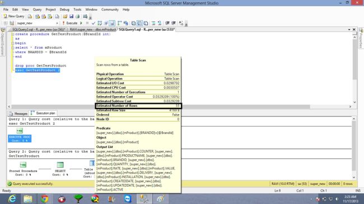
Task: Display the Estimated Execution Plan
Action: [x=100, y=23]
